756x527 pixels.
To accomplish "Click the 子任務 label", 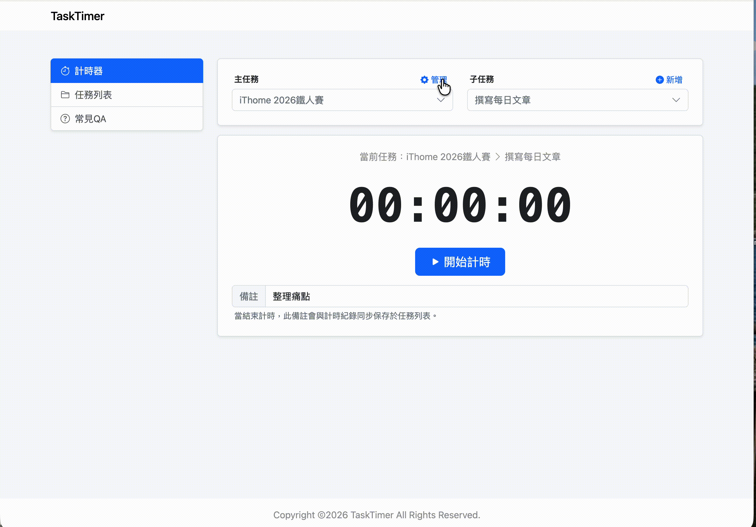I will coord(482,79).
